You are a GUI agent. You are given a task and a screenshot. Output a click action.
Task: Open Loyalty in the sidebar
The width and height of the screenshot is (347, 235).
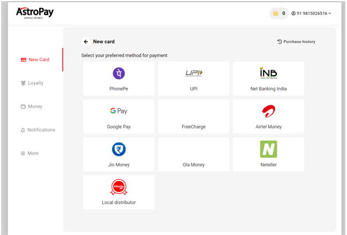tap(32, 83)
